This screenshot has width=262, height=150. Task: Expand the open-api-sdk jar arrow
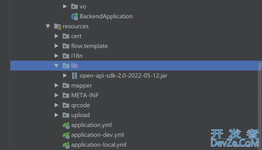[x=65, y=76]
